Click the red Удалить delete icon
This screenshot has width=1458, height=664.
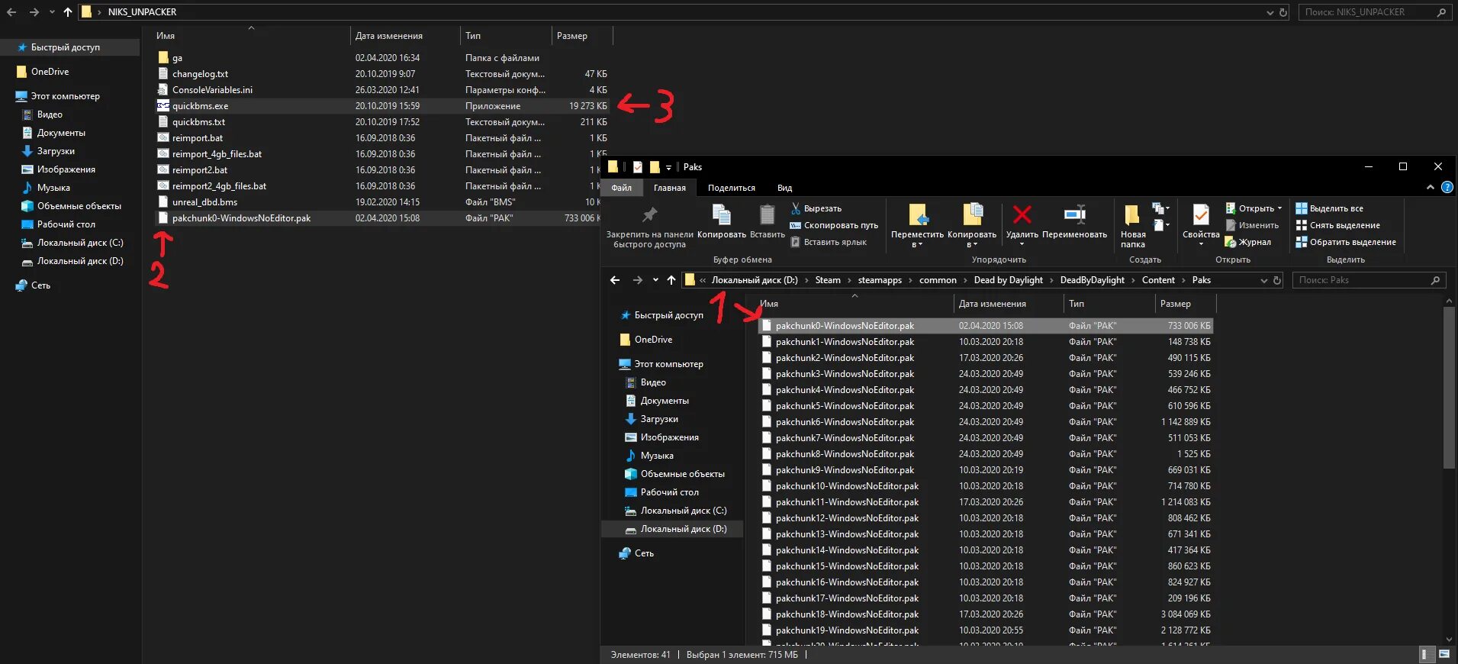tap(1022, 214)
